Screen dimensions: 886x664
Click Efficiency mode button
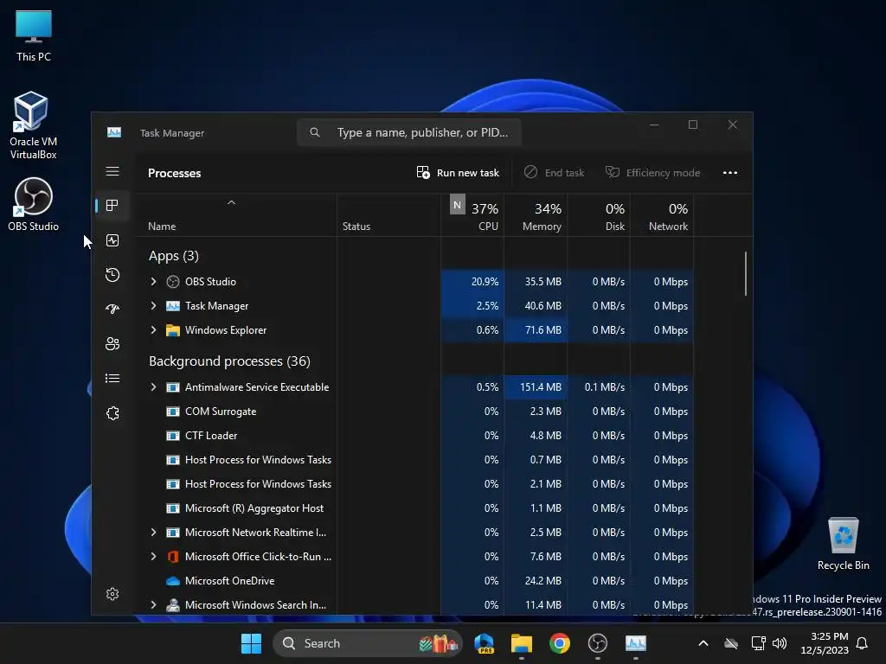pyautogui.click(x=652, y=173)
